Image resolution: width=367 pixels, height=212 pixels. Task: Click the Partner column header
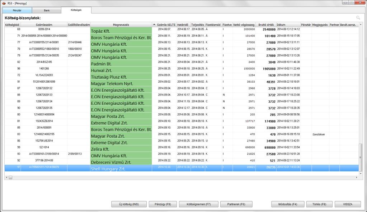(x=334, y=25)
